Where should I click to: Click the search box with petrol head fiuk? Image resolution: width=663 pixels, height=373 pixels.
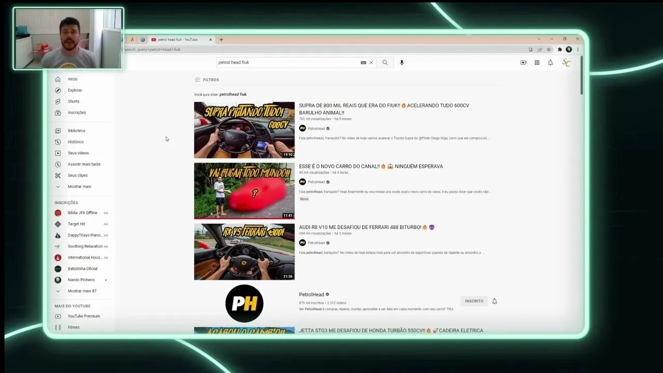(287, 62)
